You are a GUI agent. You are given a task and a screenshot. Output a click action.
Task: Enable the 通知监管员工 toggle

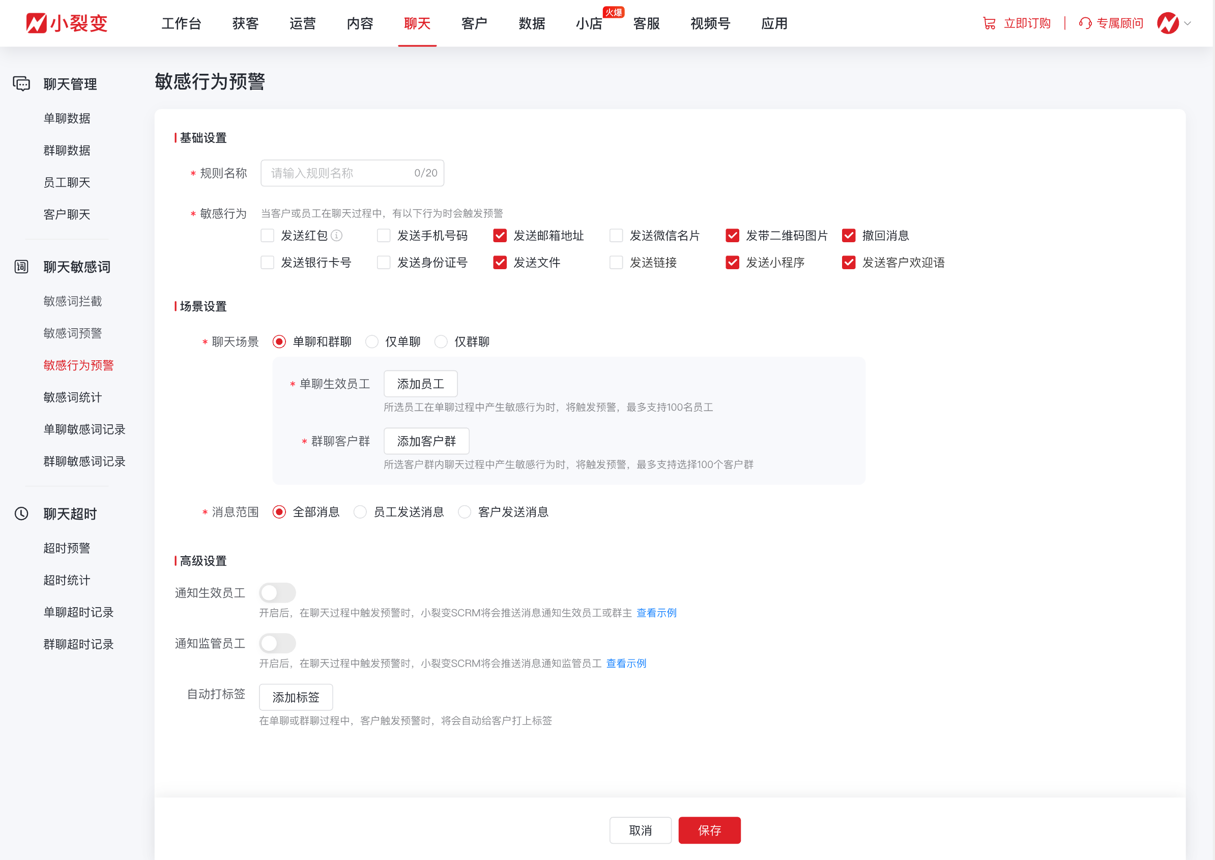point(277,643)
